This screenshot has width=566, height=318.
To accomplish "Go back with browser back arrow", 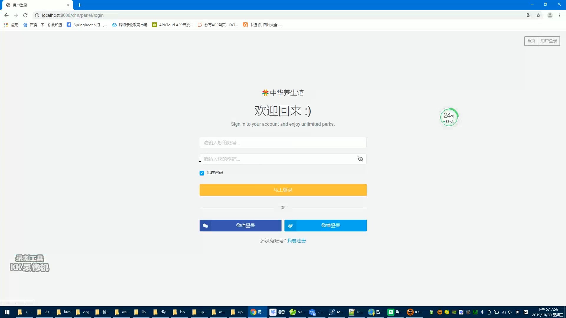I will point(6,15).
